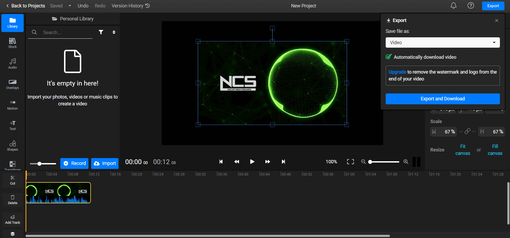Toggle fullscreen preview
This screenshot has height=238, width=510.
(350, 162)
